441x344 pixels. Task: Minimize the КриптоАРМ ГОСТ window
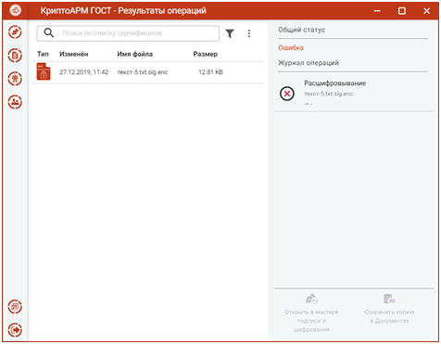377,11
